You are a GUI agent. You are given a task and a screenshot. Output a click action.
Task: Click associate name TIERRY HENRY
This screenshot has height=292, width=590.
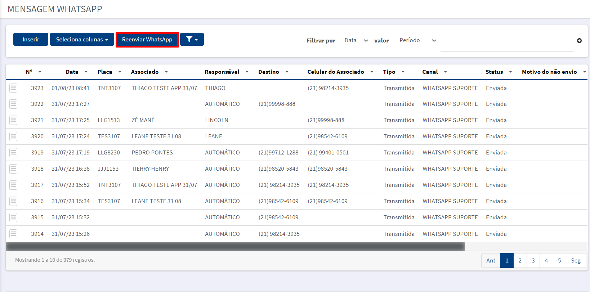pos(150,169)
